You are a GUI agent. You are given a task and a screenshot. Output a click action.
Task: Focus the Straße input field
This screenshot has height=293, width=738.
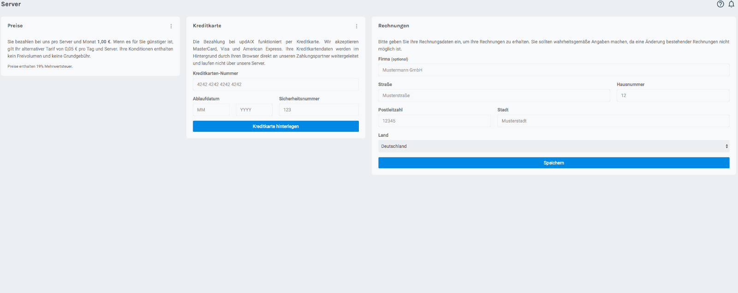tap(494, 95)
